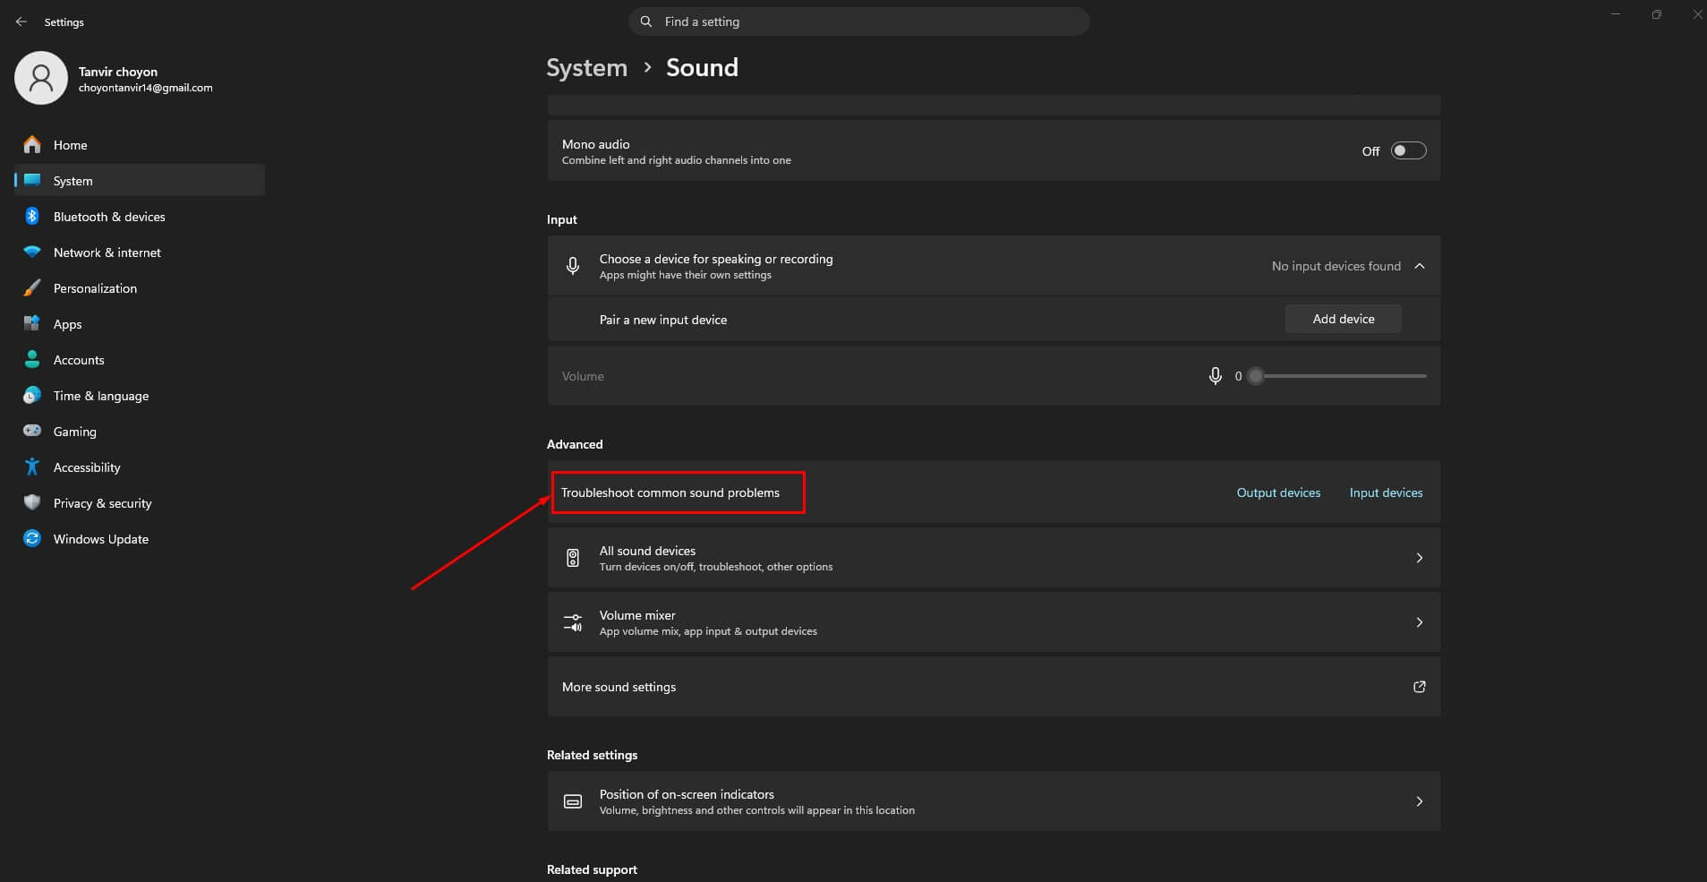This screenshot has height=882, width=1707.
Task: Click the Time & language clock icon
Action: click(32, 395)
